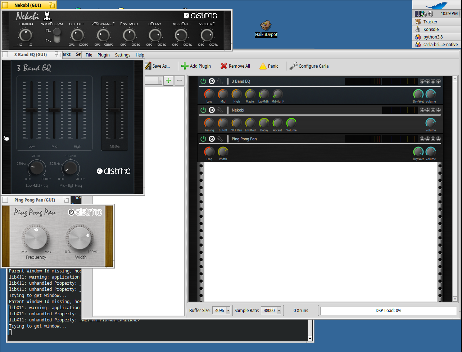Image resolution: width=462 pixels, height=352 pixels.
Task: Open edit dialog wrench for Ping Pong Pan rack slot
Action: pos(220,139)
